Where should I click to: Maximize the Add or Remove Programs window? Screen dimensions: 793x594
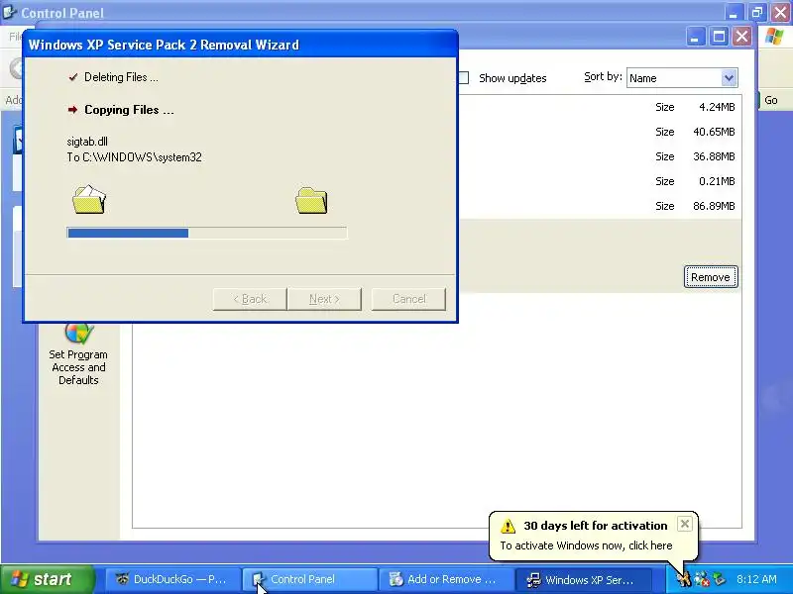(x=719, y=37)
